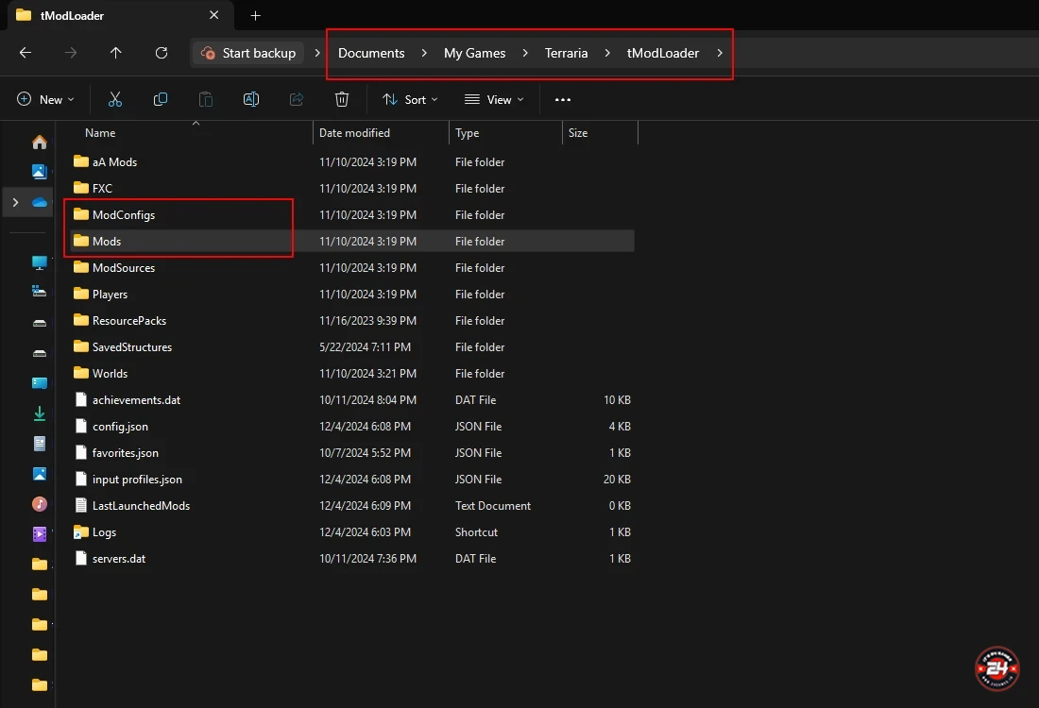Screen dimensions: 1039x708
Task: Sort by the Size column header
Action: [578, 132]
